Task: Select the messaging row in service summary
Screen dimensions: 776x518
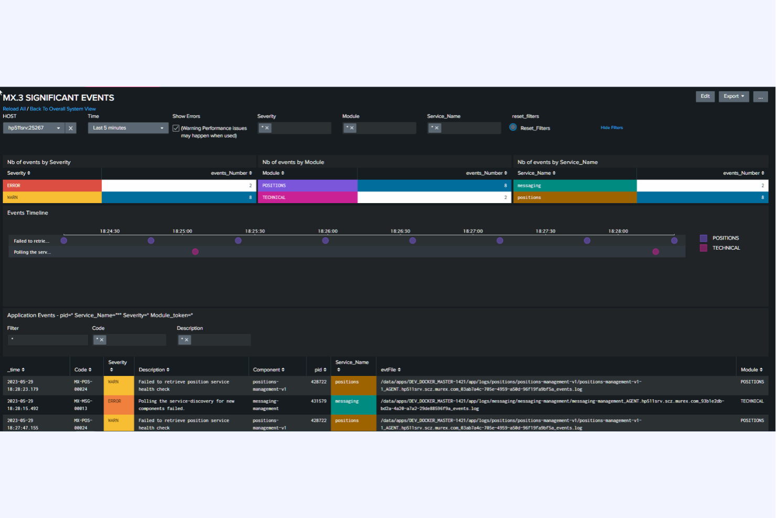Action: (641, 186)
